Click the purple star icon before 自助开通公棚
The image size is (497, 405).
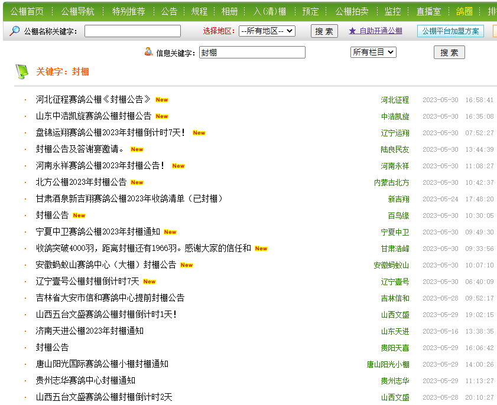click(x=352, y=31)
